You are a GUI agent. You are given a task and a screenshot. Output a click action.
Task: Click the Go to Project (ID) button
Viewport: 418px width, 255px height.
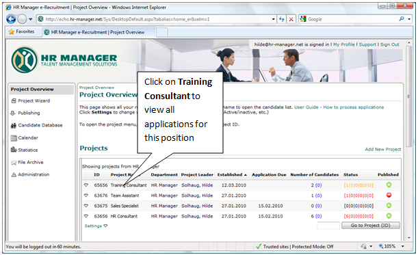(x=371, y=226)
